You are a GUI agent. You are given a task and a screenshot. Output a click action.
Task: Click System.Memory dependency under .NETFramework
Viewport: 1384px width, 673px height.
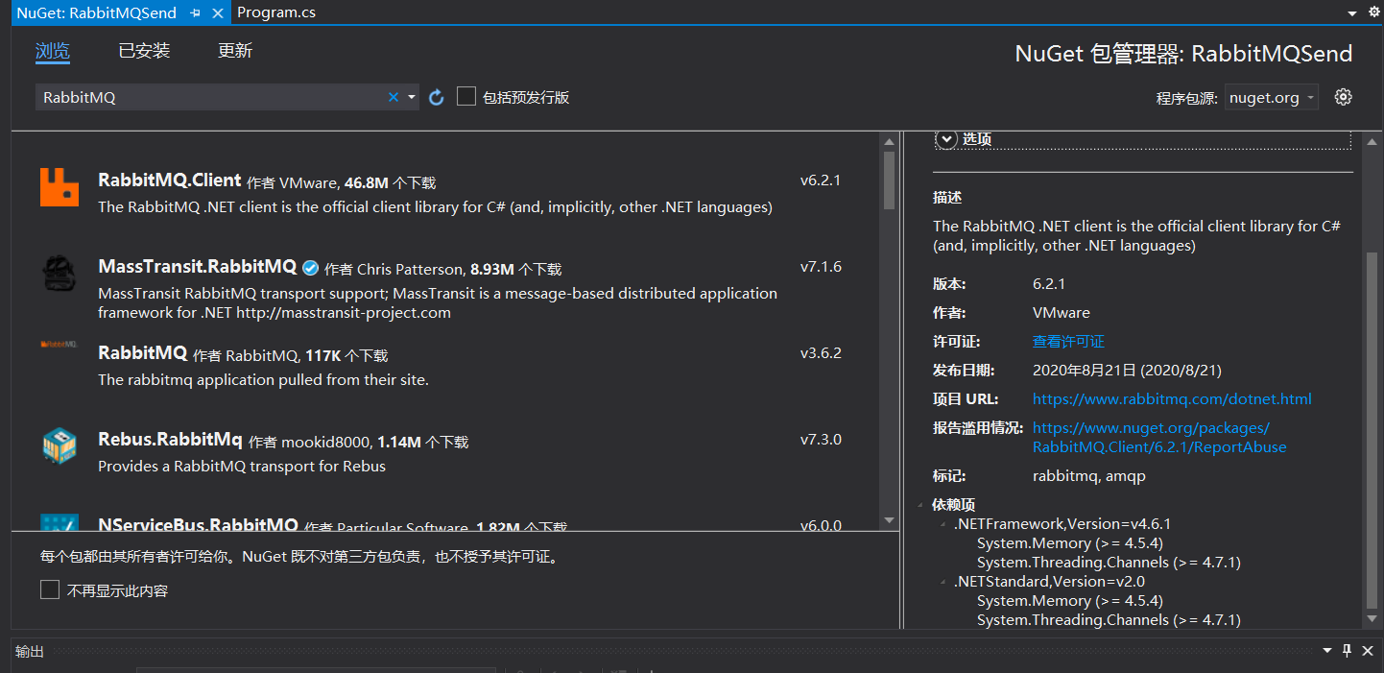click(1070, 543)
